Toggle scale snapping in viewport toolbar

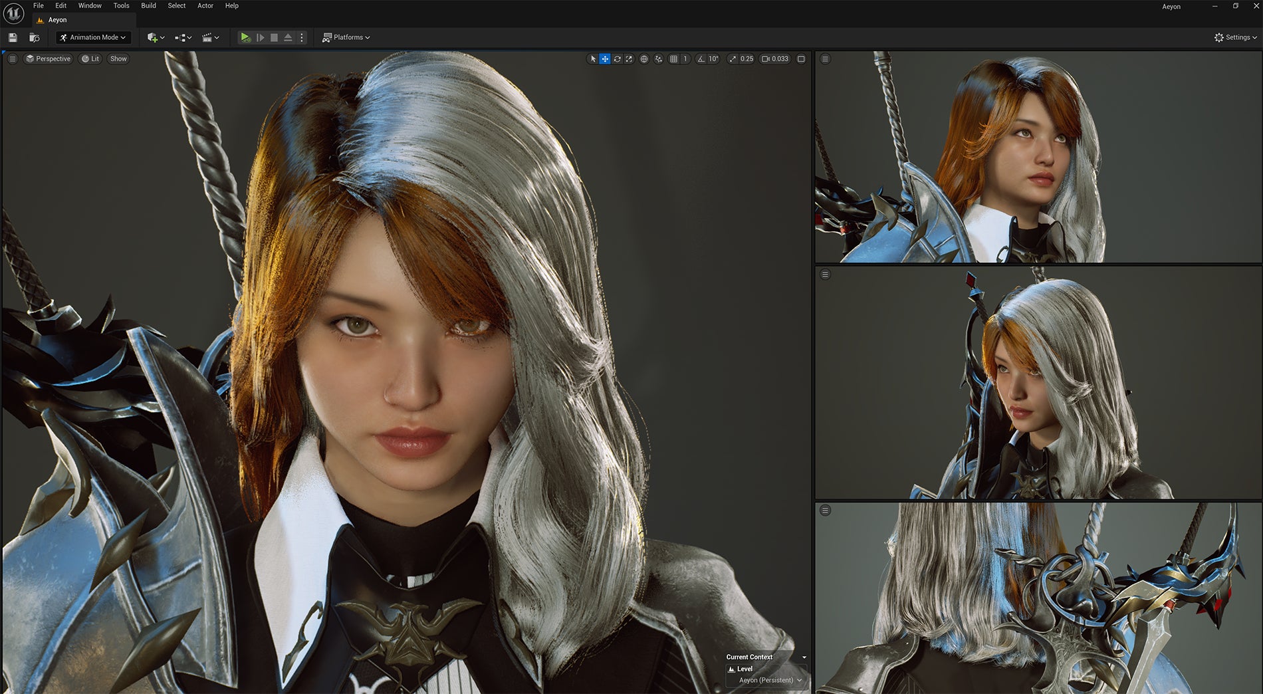733,59
